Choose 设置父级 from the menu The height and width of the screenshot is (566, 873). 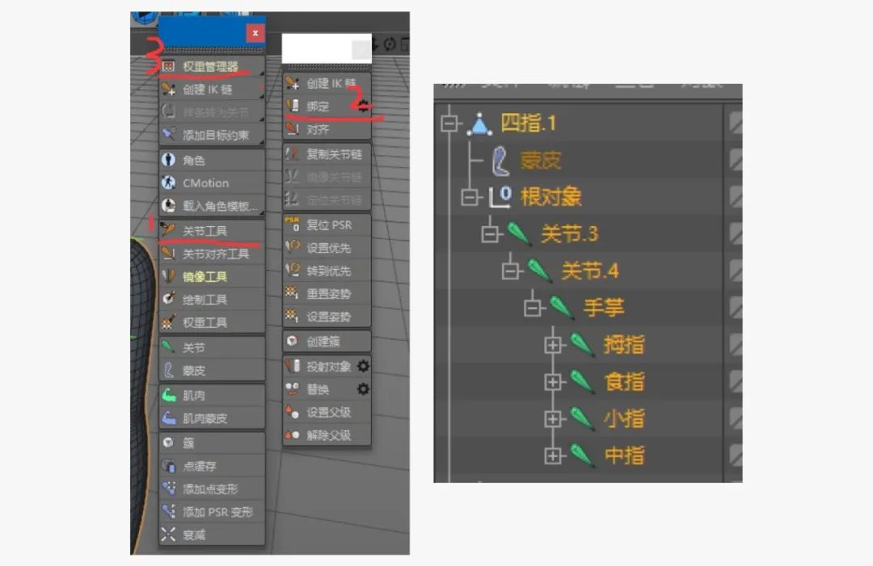click(327, 413)
